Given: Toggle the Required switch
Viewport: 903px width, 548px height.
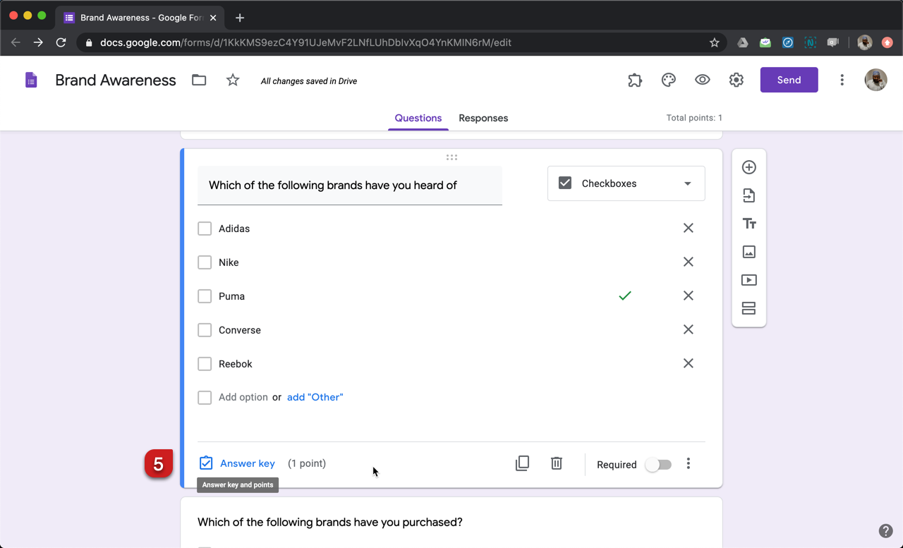Looking at the screenshot, I should 658,465.
